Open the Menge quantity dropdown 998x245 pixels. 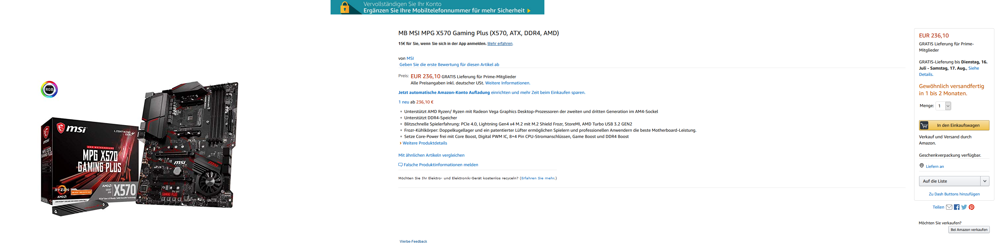943,106
